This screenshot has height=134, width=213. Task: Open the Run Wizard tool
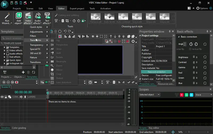[x=7, y=19]
